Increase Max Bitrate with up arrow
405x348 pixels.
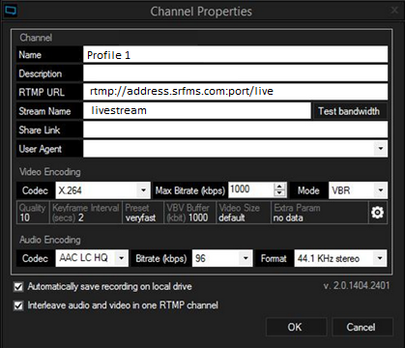tap(279, 187)
